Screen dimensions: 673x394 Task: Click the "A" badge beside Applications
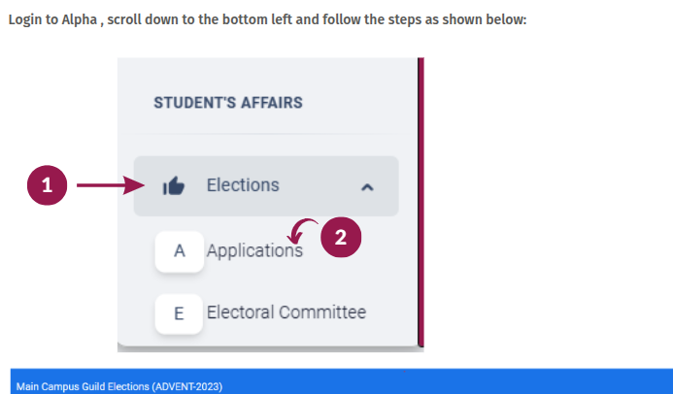[x=179, y=250]
